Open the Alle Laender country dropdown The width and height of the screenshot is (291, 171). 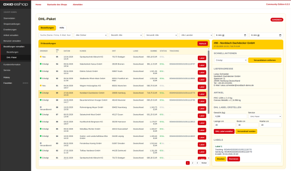tap(196, 35)
